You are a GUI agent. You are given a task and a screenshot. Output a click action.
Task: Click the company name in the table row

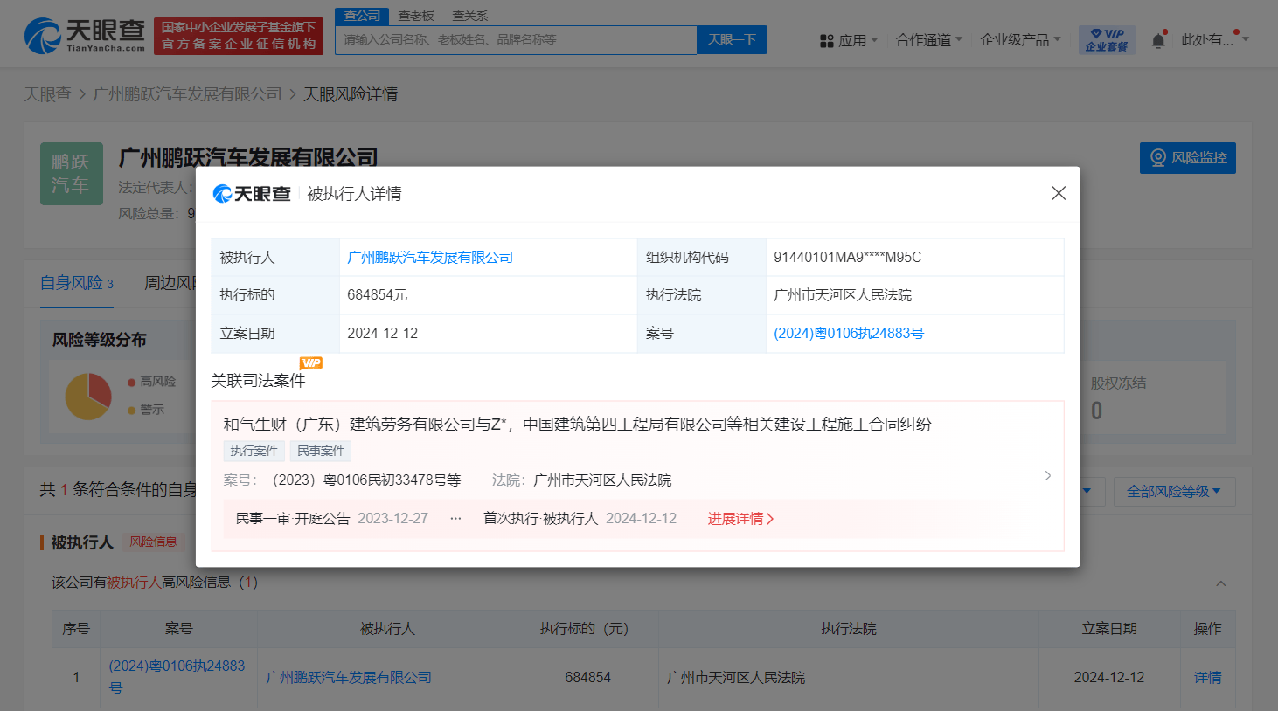(x=349, y=678)
